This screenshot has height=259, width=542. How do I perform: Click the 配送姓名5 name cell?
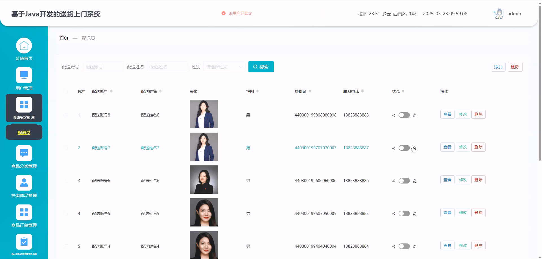[x=150, y=213]
